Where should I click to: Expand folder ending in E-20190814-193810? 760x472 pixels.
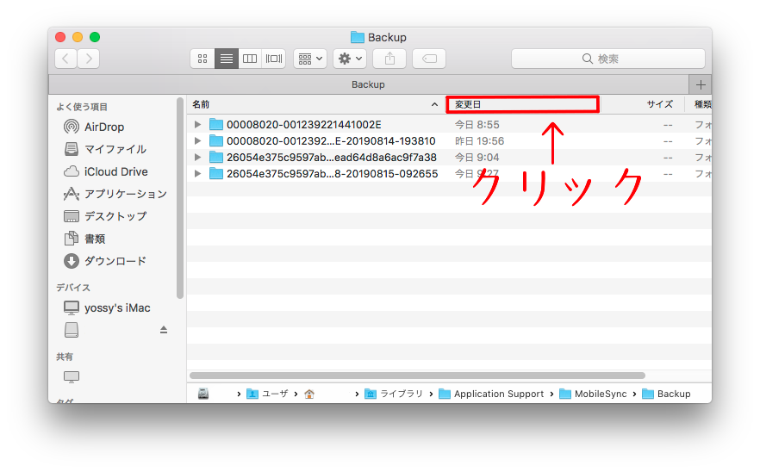[x=197, y=141]
